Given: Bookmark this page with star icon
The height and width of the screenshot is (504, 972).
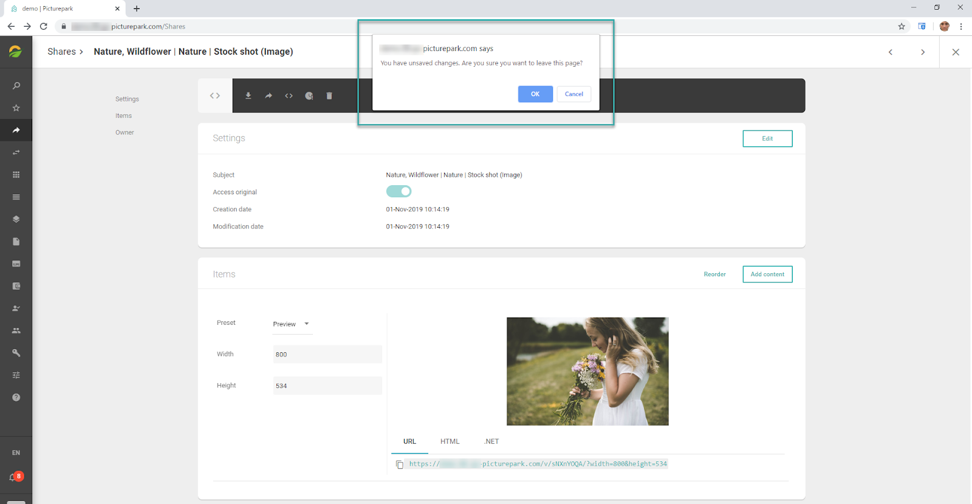Looking at the screenshot, I should pos(902,26).
